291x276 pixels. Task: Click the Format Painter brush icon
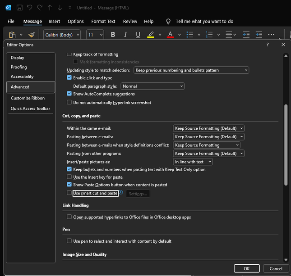(x=31, y=35)
